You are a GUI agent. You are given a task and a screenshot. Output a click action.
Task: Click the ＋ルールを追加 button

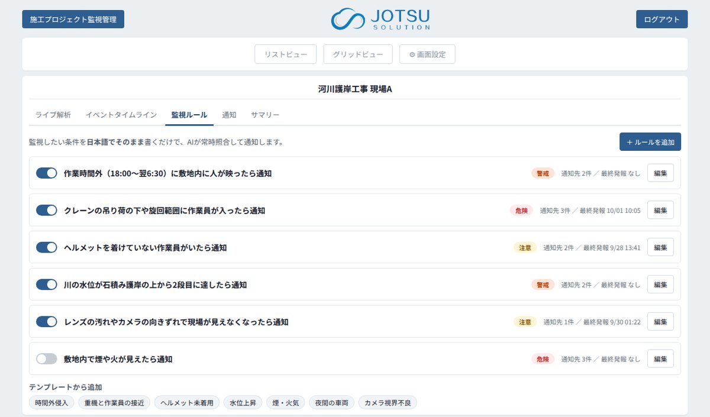pos(650,142)
